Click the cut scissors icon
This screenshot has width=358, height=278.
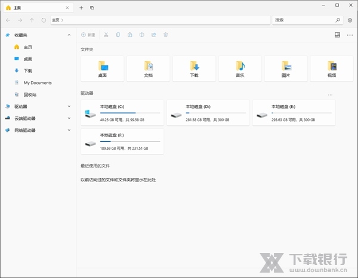tap(106, 35)
